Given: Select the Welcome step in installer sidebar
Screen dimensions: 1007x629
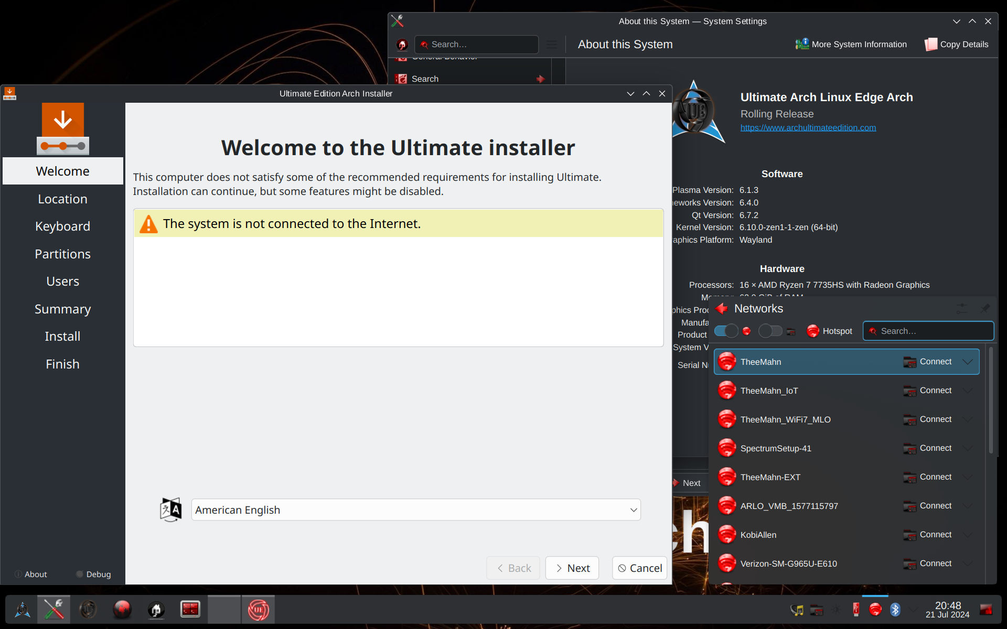Looking at the screenshot, I should pos(63,171).
